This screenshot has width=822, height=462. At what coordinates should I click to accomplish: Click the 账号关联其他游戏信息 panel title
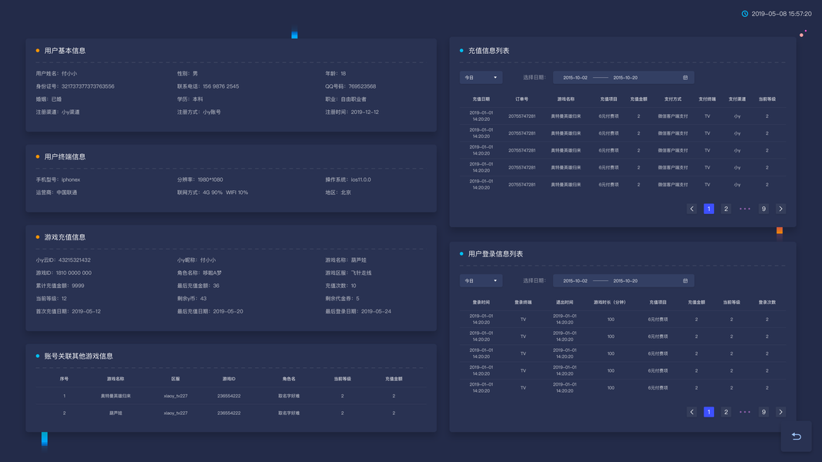79,357
